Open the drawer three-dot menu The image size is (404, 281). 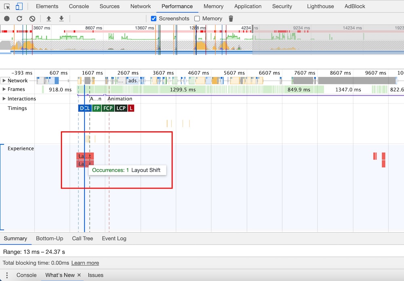7,275
